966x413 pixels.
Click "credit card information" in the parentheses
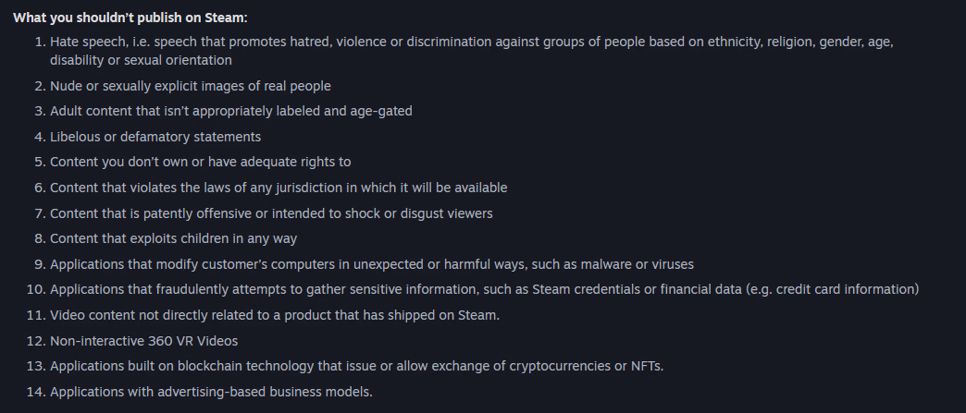(x=844, y=290)
